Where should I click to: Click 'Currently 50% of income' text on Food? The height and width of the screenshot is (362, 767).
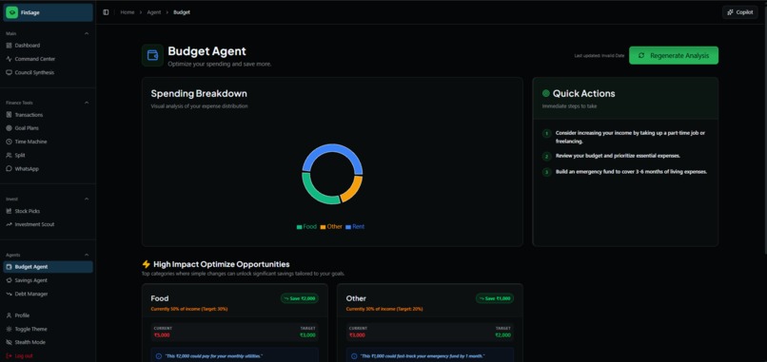[x=189, y=309]
